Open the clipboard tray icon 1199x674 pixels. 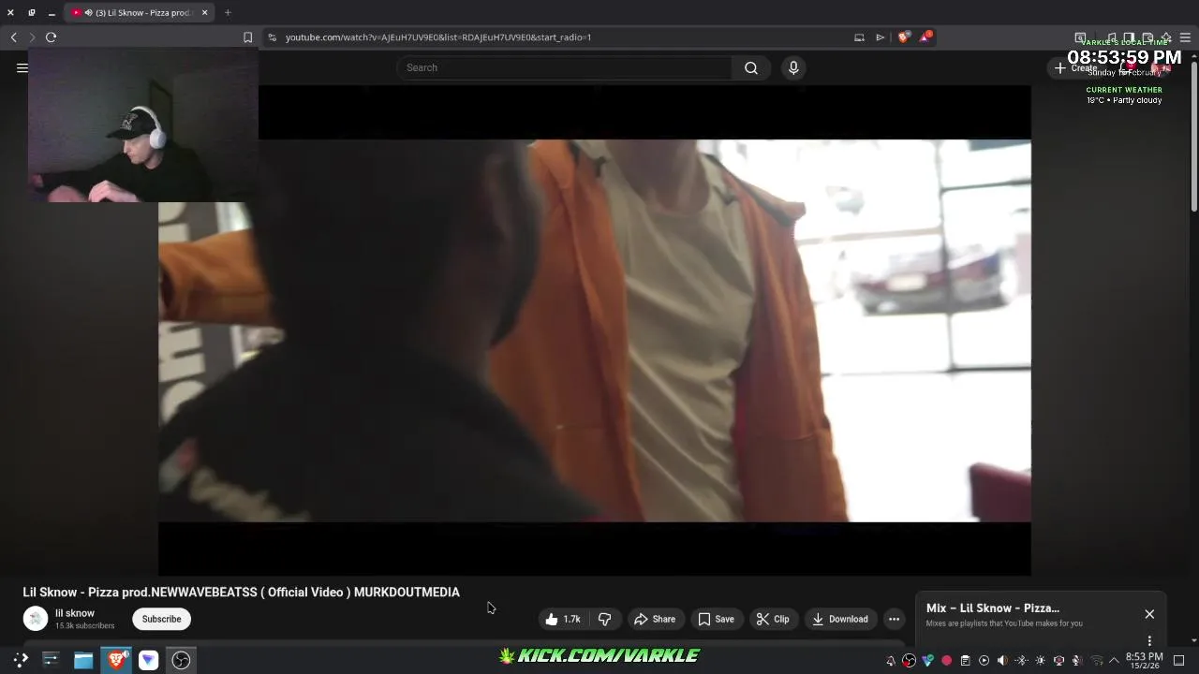965,661
